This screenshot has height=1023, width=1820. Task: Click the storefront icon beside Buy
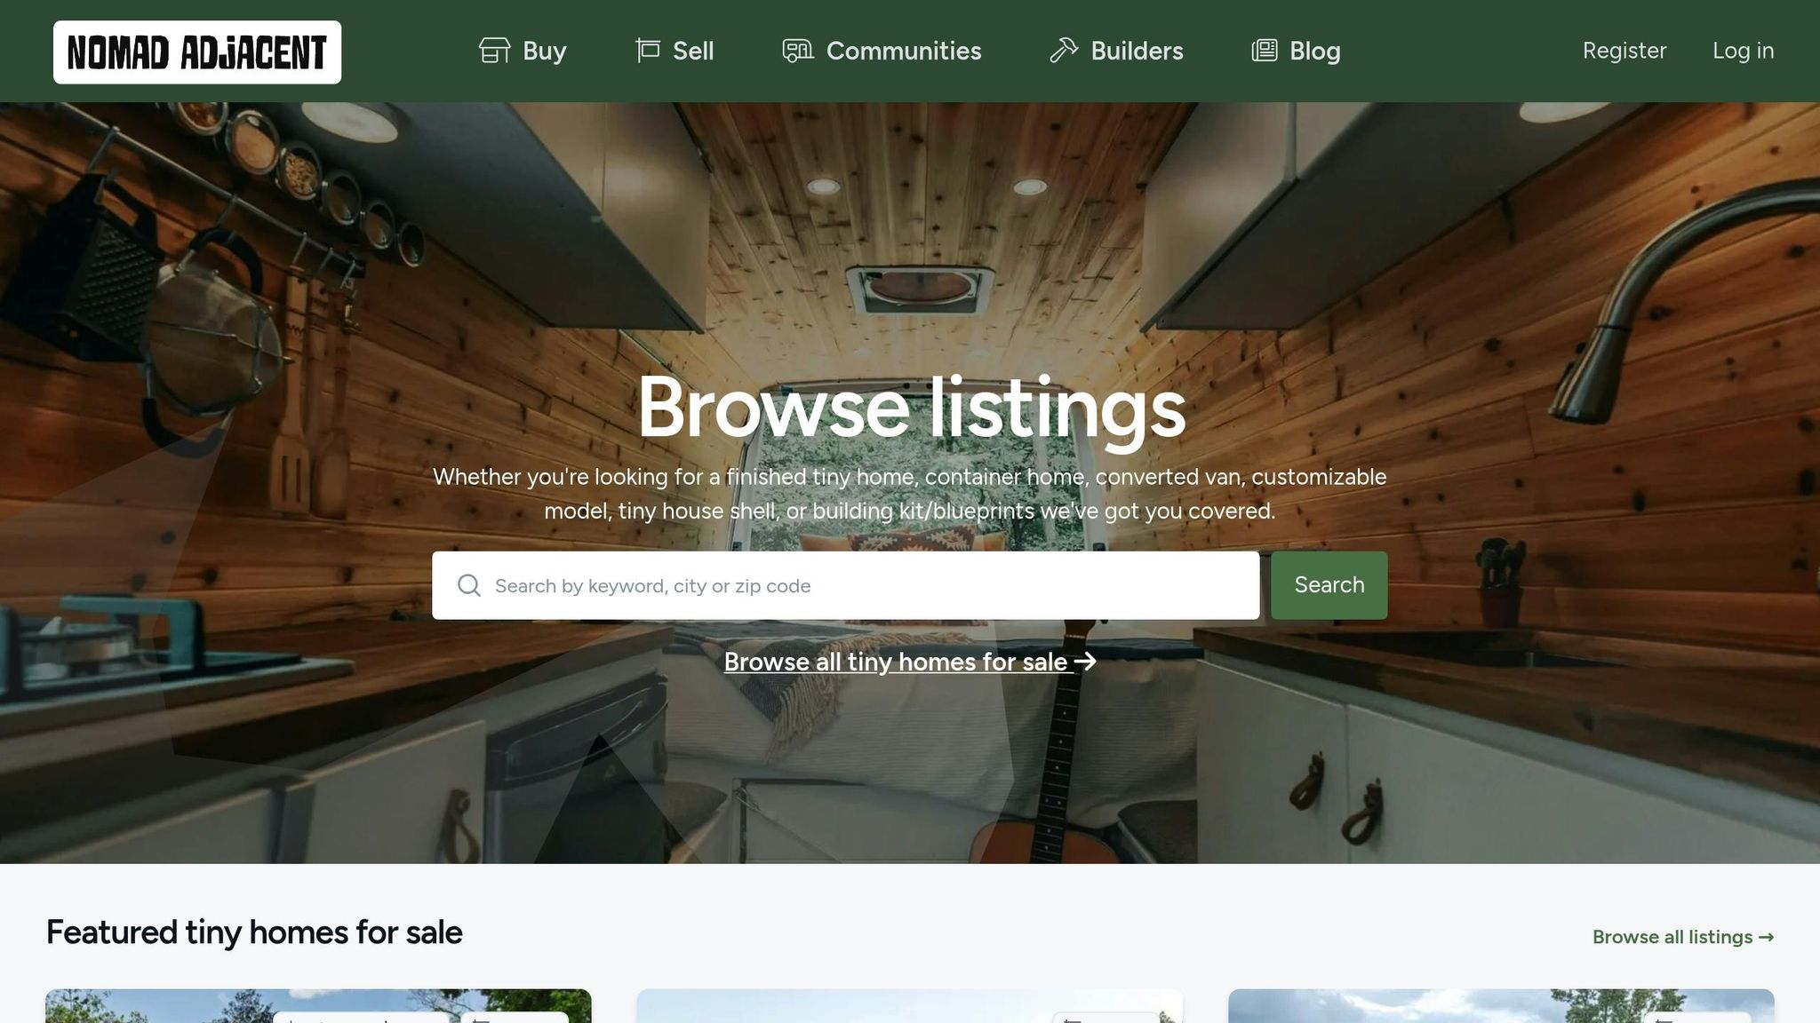coord(495,51)
